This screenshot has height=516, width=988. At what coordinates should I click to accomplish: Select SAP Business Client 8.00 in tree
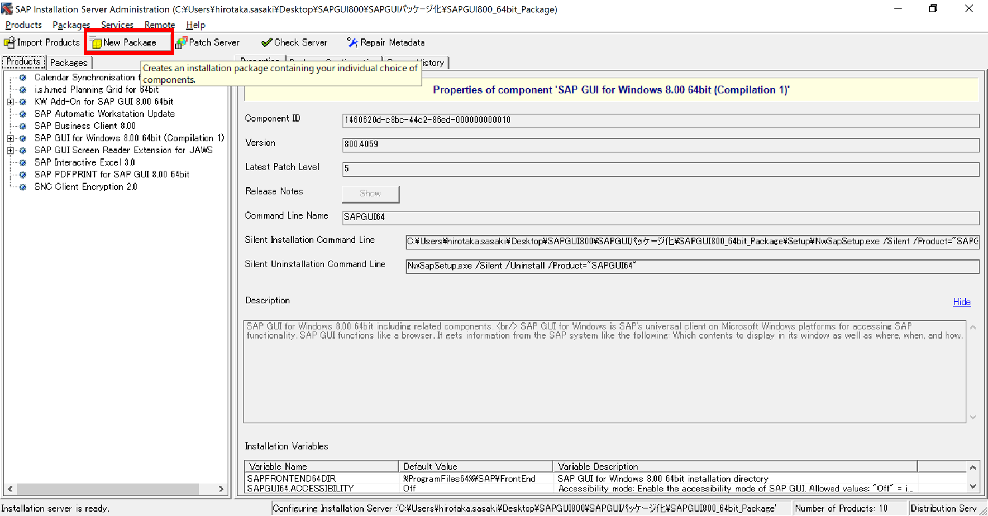point(85,126)
